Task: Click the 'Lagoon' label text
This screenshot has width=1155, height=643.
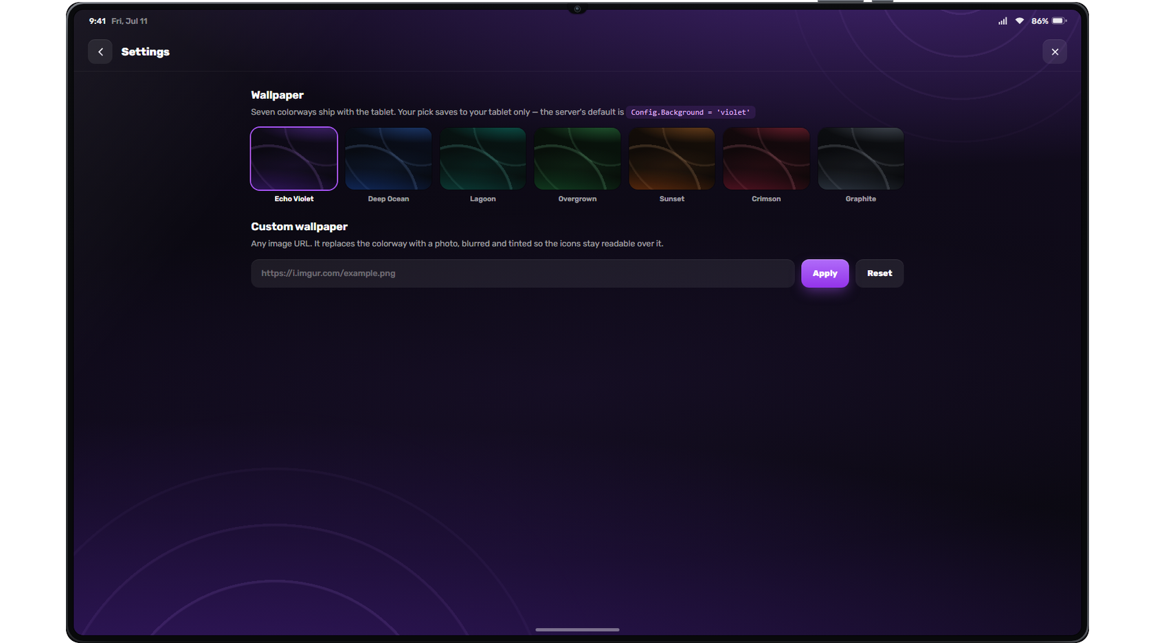Action: (483, 199)
